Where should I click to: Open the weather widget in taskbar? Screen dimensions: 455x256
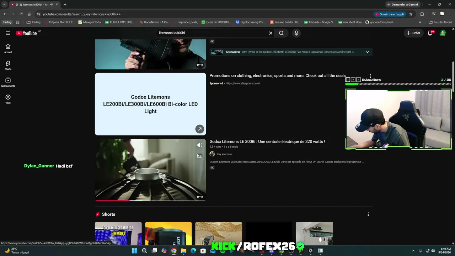point(17,251)
